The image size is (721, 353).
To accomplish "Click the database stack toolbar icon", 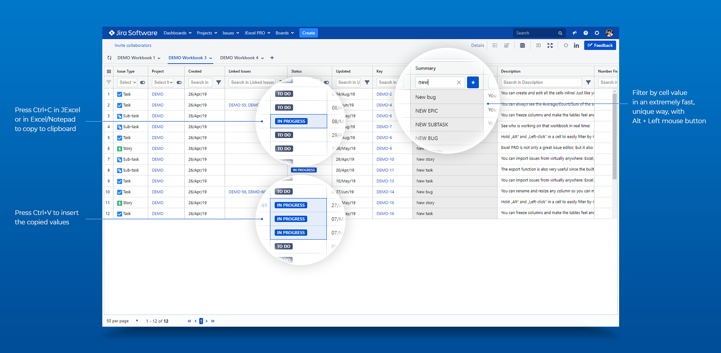I will point(522,45).
